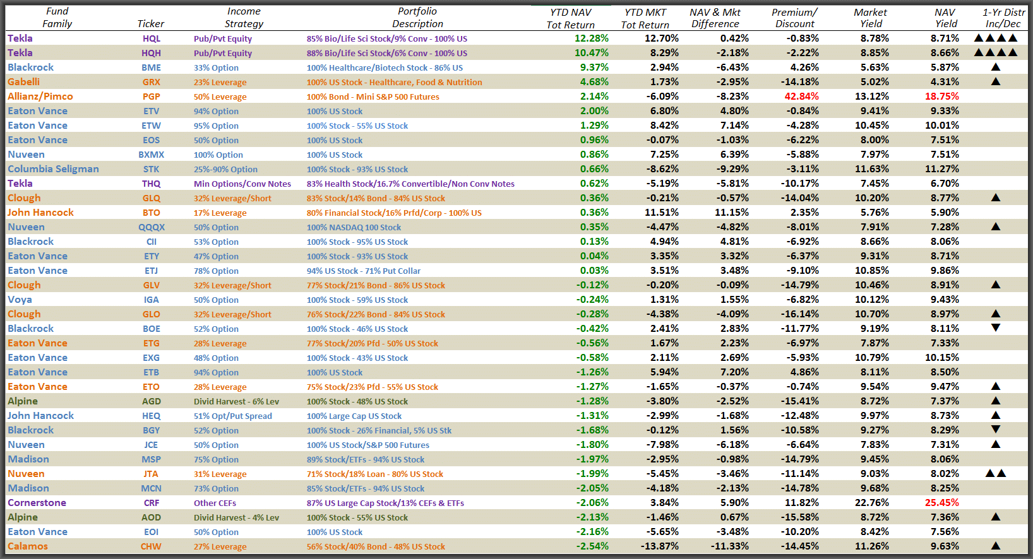Click the Min Options/Conv Notes strategy cell
1033x559 pixels.
(242, 184)
